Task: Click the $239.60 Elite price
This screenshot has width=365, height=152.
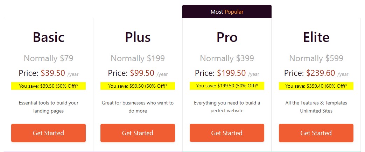Action: 321,73
